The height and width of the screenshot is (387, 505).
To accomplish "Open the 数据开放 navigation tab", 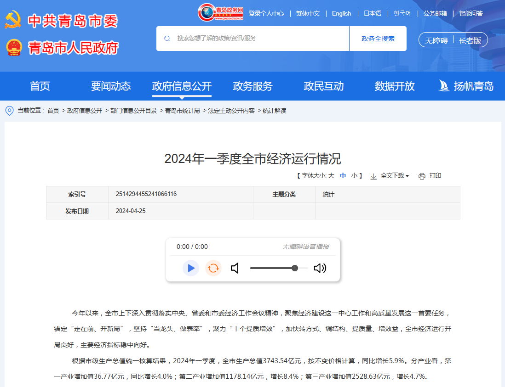I will [x=394, y=86].
